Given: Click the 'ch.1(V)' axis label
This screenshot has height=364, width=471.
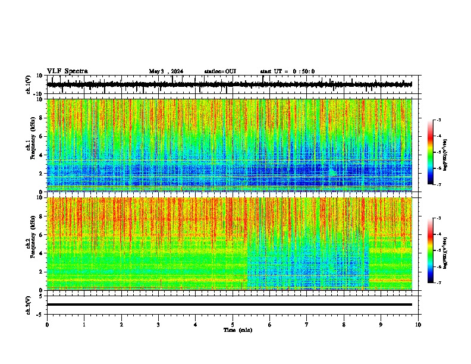Looking at the screenshot, I should click(29, 84).
